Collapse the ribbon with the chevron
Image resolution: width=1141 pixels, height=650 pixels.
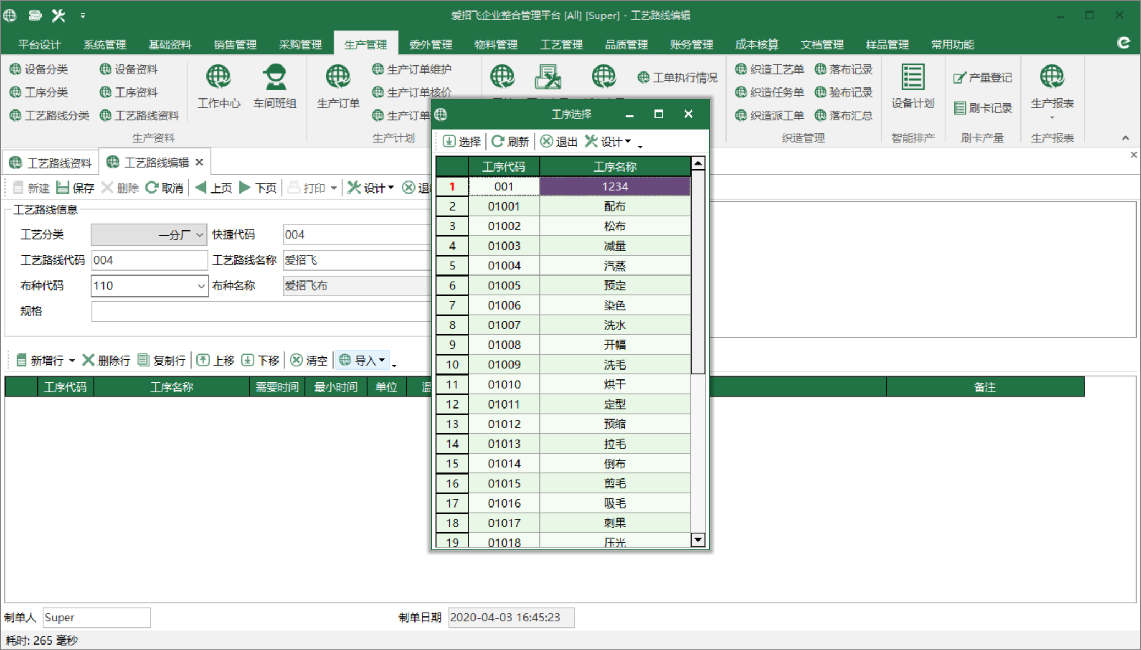[x=1126, y=138]
